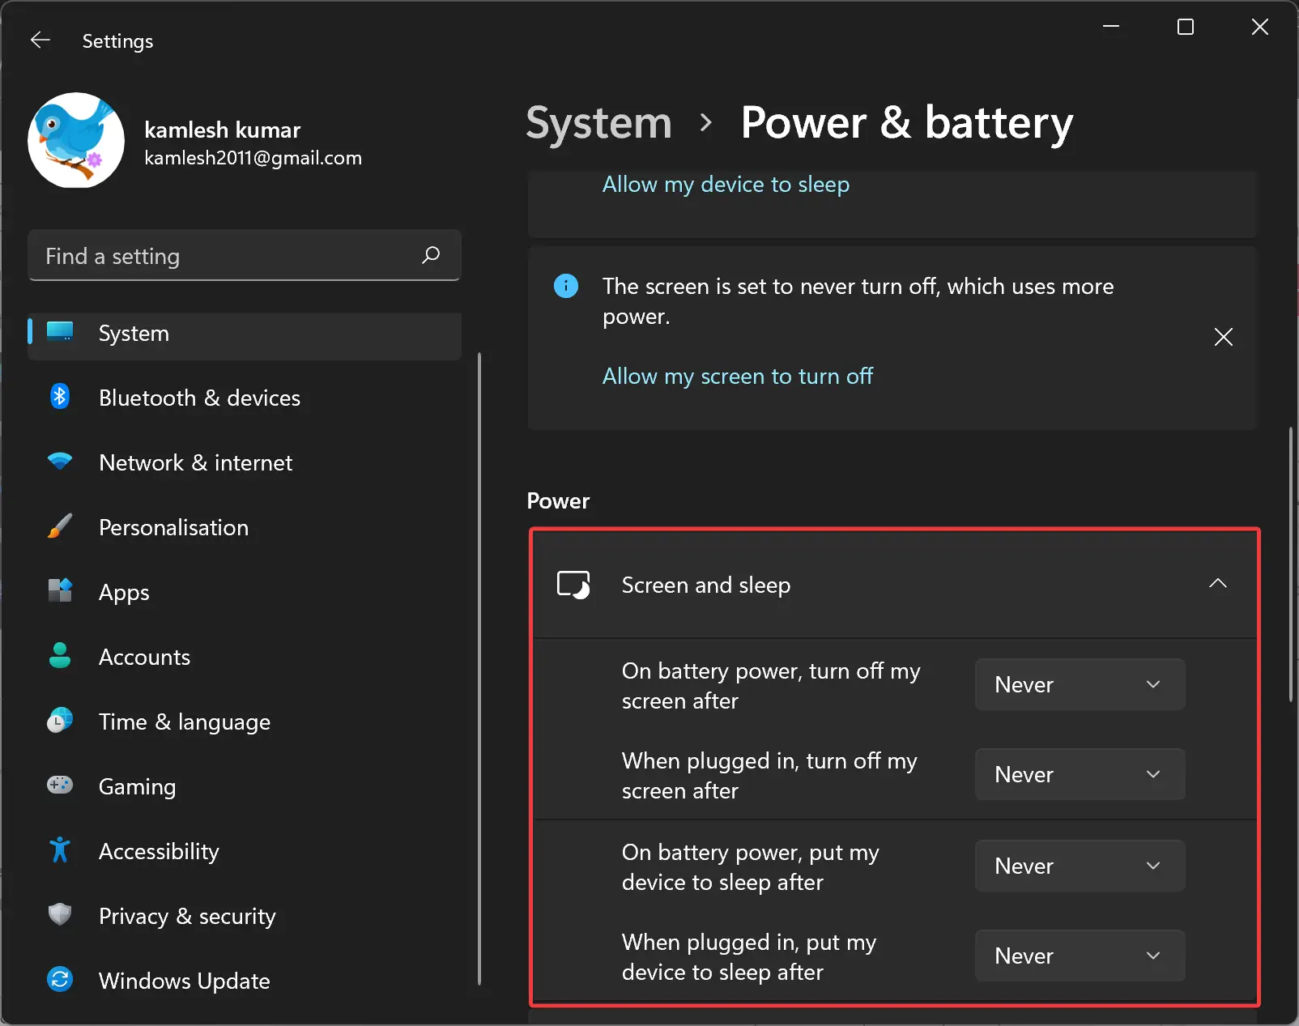Select Apps label in the sidebar
Screen dimensions: 1299x1026
click(124, 593)
